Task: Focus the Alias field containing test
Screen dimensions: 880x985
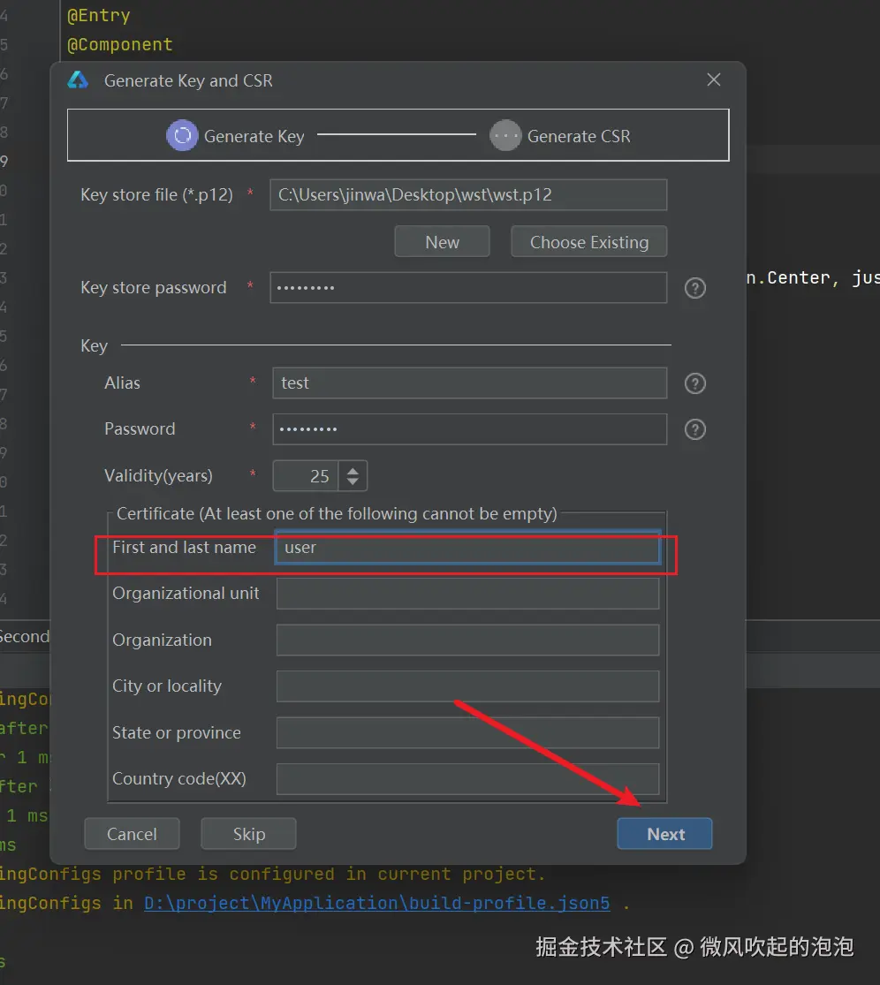Action: click(x=470, y=383)
